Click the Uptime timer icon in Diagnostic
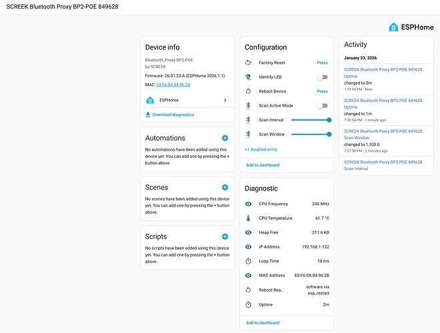The height and width of the screenshot is (333, 440). click(249, 304)
